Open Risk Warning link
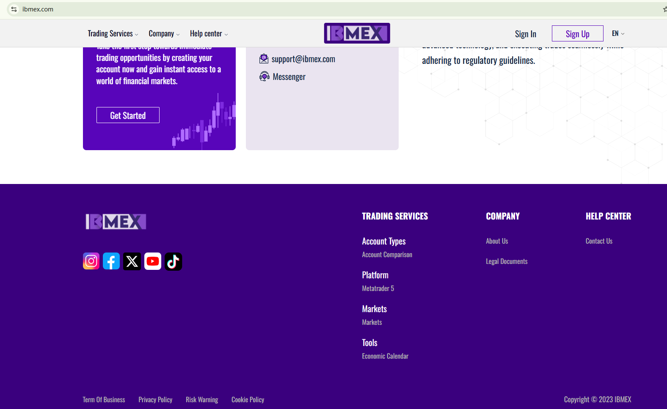 [x=202, y=400]
